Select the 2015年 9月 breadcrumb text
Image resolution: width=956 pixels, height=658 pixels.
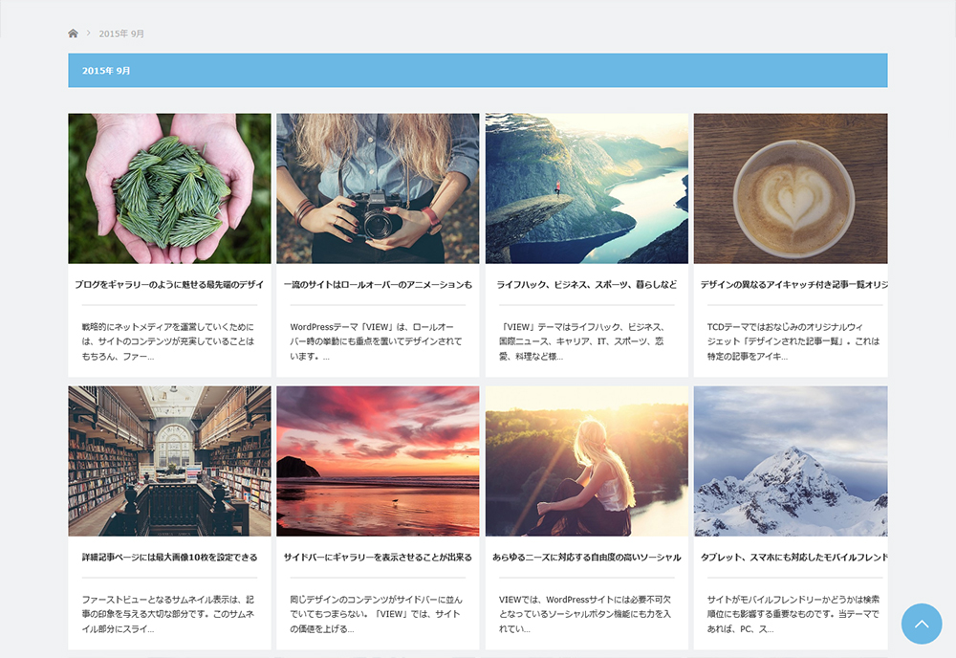tap(121, 33)
